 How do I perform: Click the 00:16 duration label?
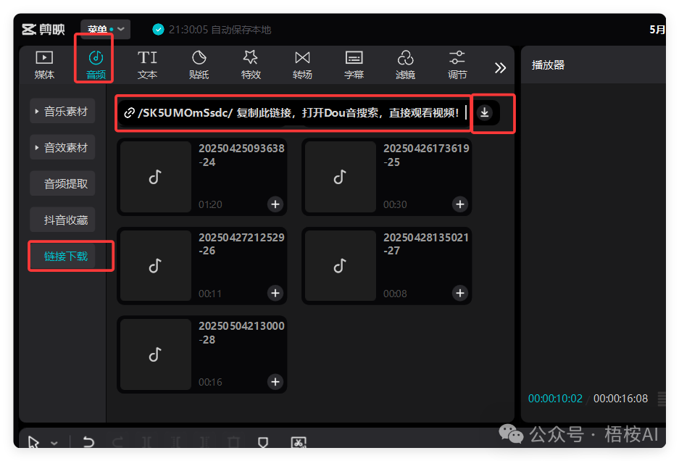210,382
